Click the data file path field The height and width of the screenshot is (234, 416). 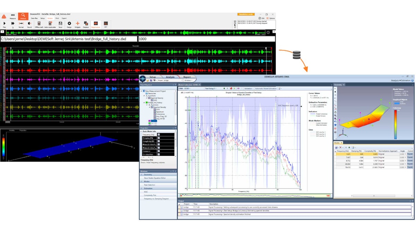point(69,39)
